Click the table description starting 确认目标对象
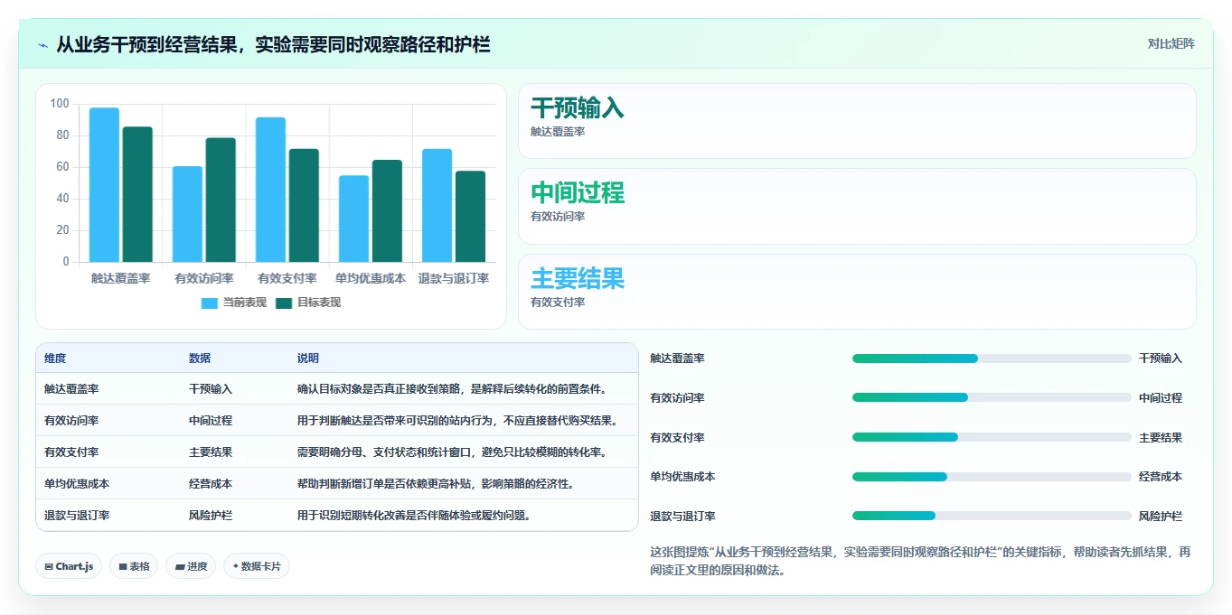Image resolution: width=1232 pixels, height=615 pixels. (x=452, y=389)
